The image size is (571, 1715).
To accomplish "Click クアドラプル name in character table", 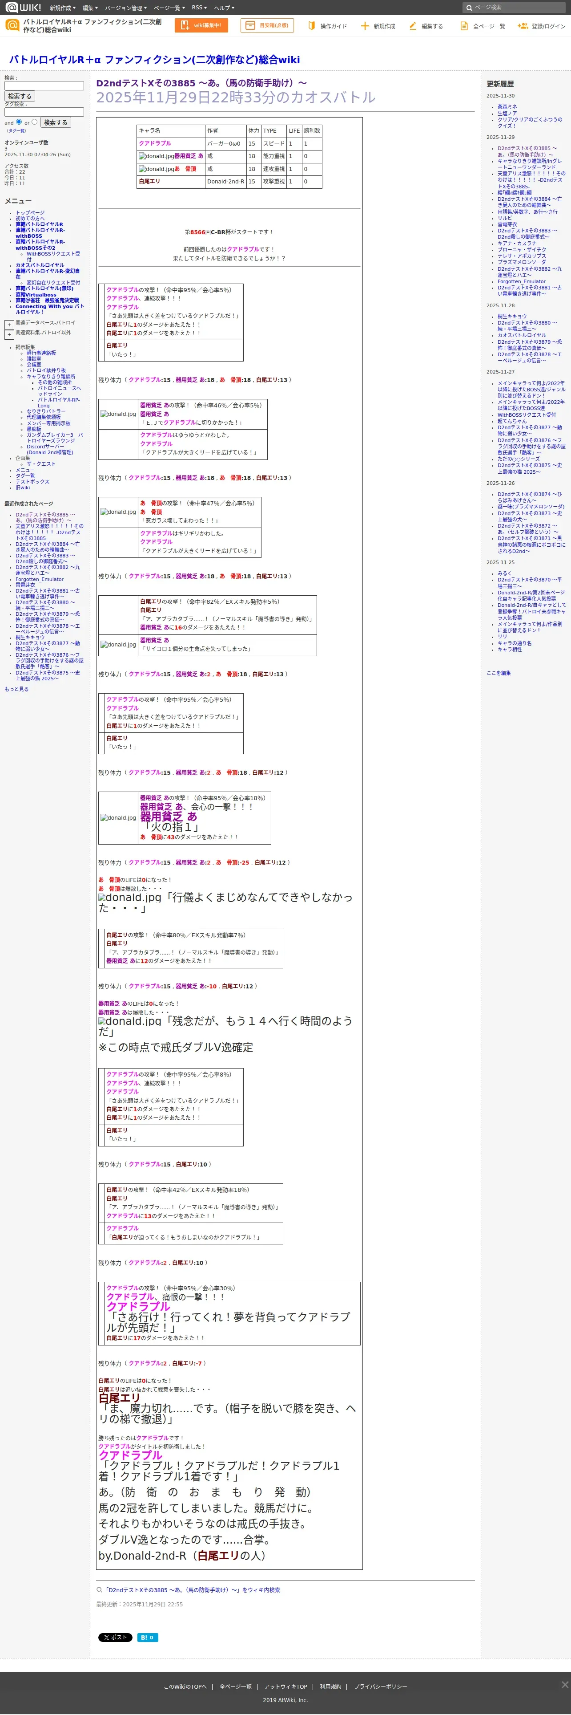I will [155, 143].
